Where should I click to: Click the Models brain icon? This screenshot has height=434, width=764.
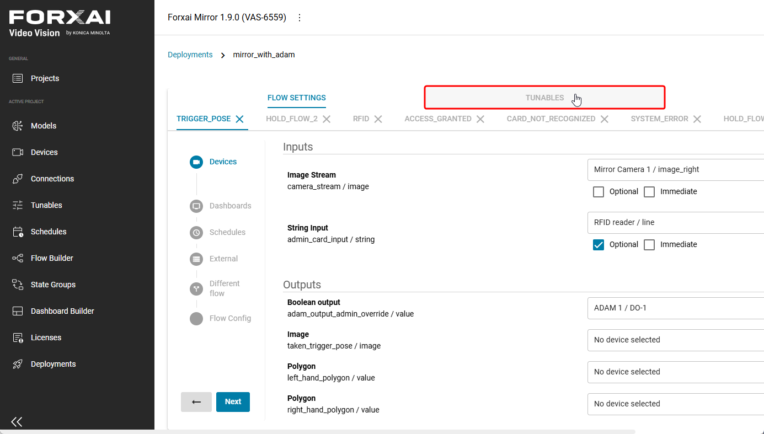click(x=18, y=126)
